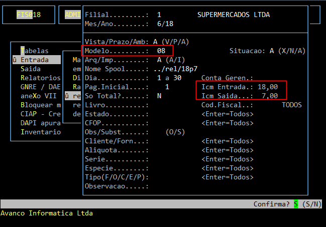This screenshot has width=326, height=227.
Task: Select Tabelas in the left menu
Action: point(34,51)
